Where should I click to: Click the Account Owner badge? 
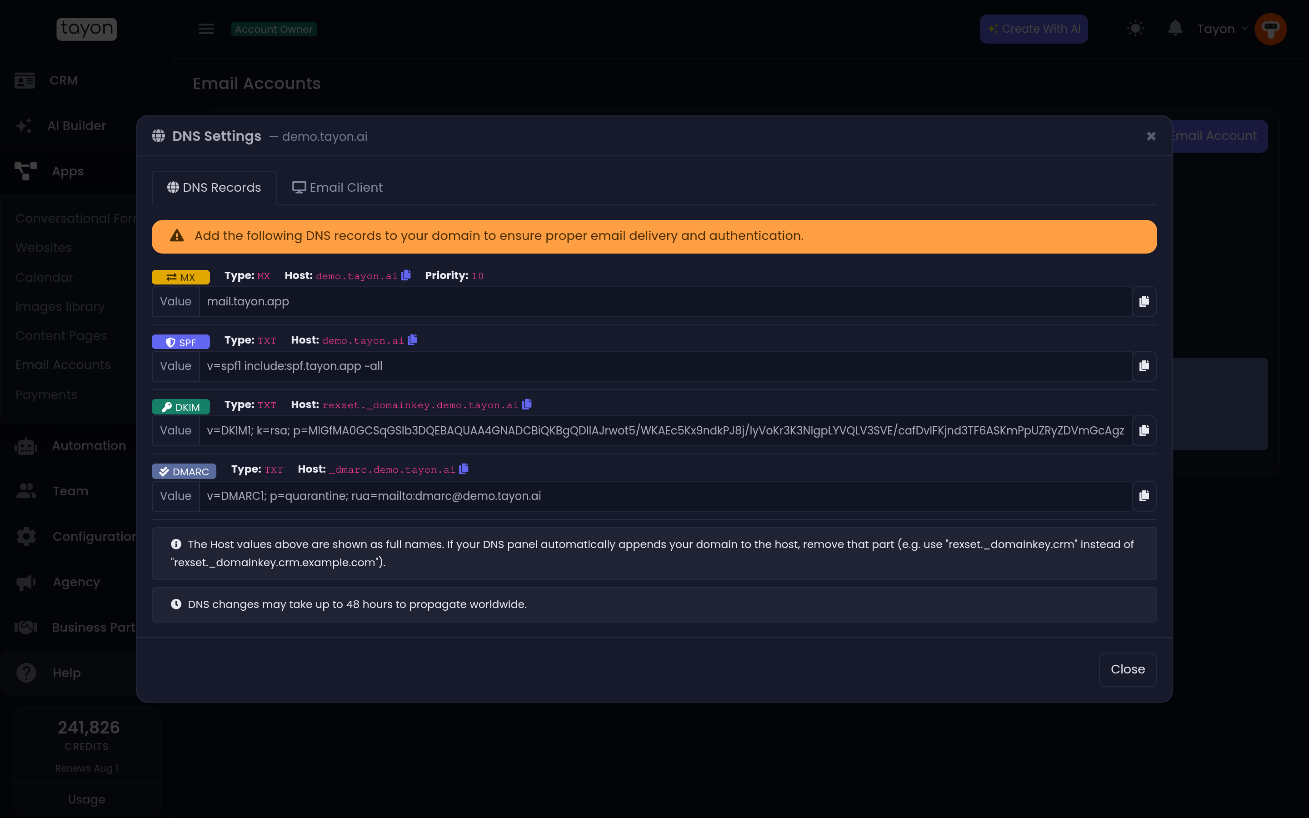point(274,29)
